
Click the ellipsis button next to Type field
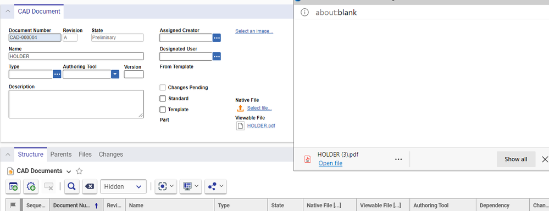point(57,74)
